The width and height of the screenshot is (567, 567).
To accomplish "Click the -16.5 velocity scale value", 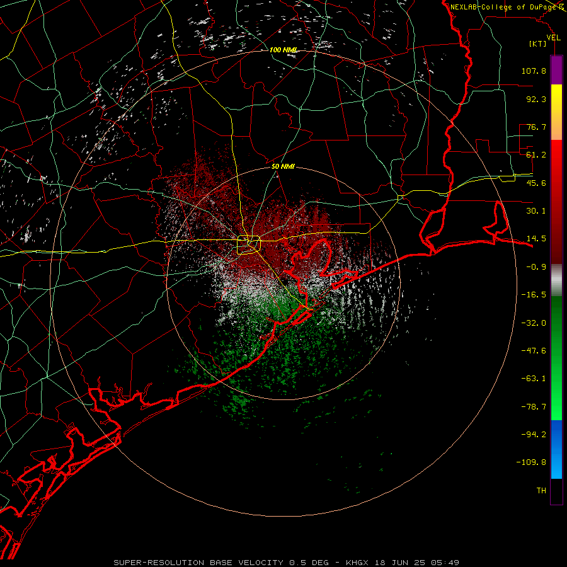I will click(534, 295).
